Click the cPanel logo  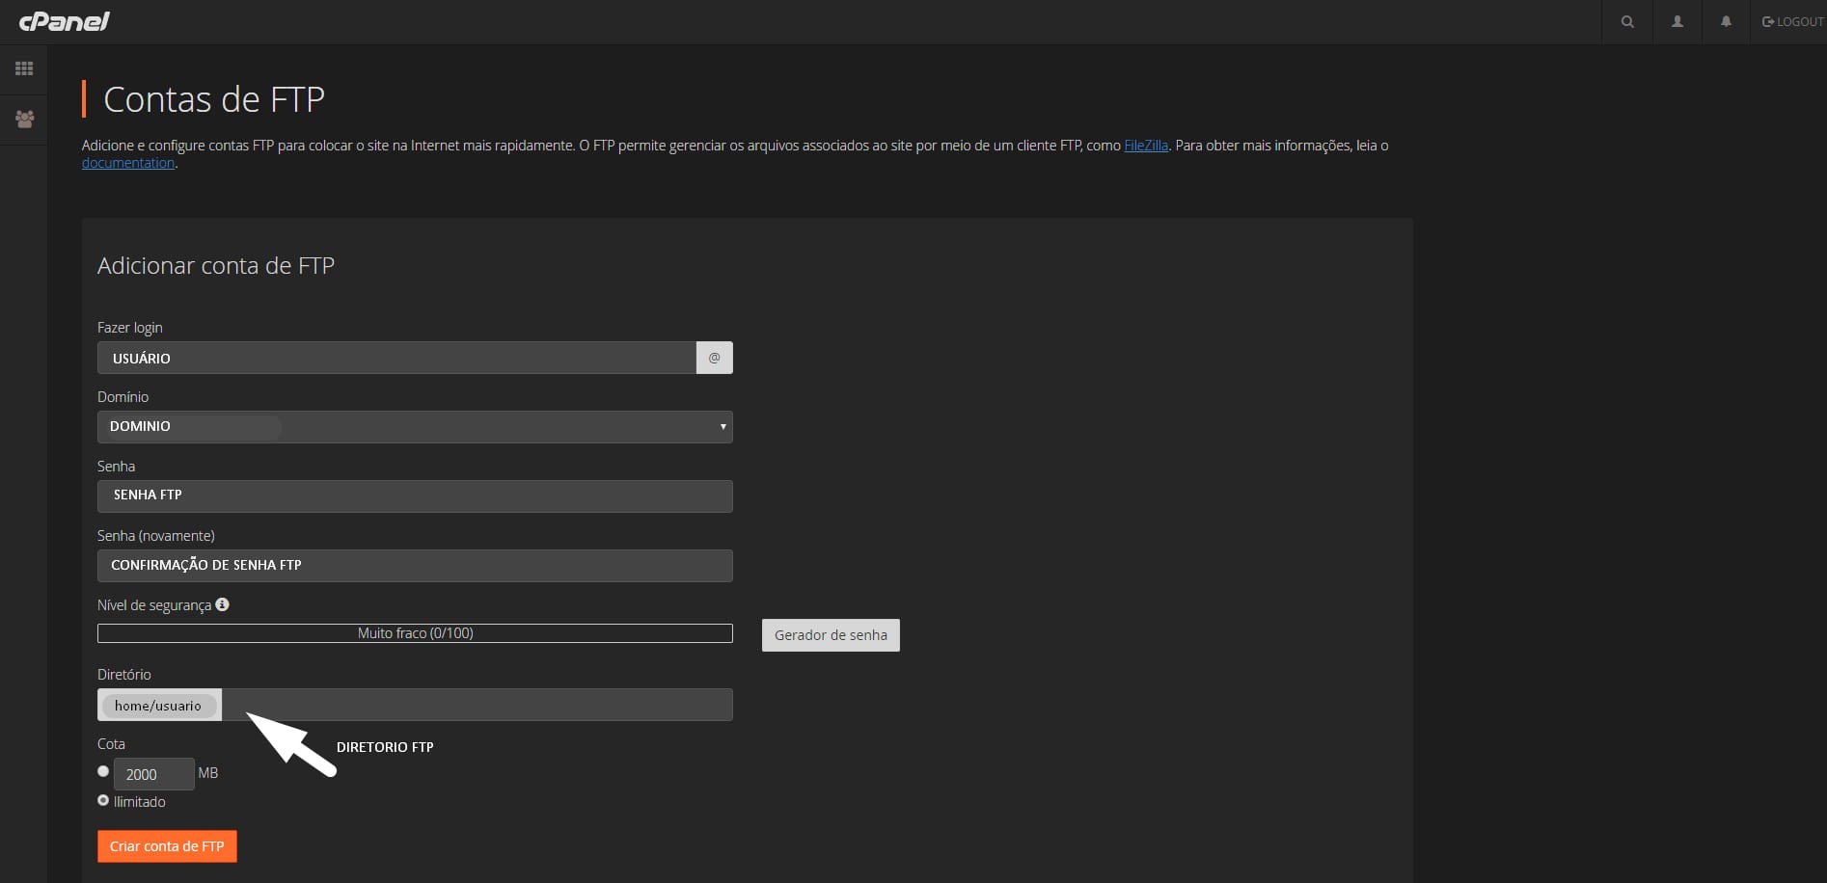point(65,21)
